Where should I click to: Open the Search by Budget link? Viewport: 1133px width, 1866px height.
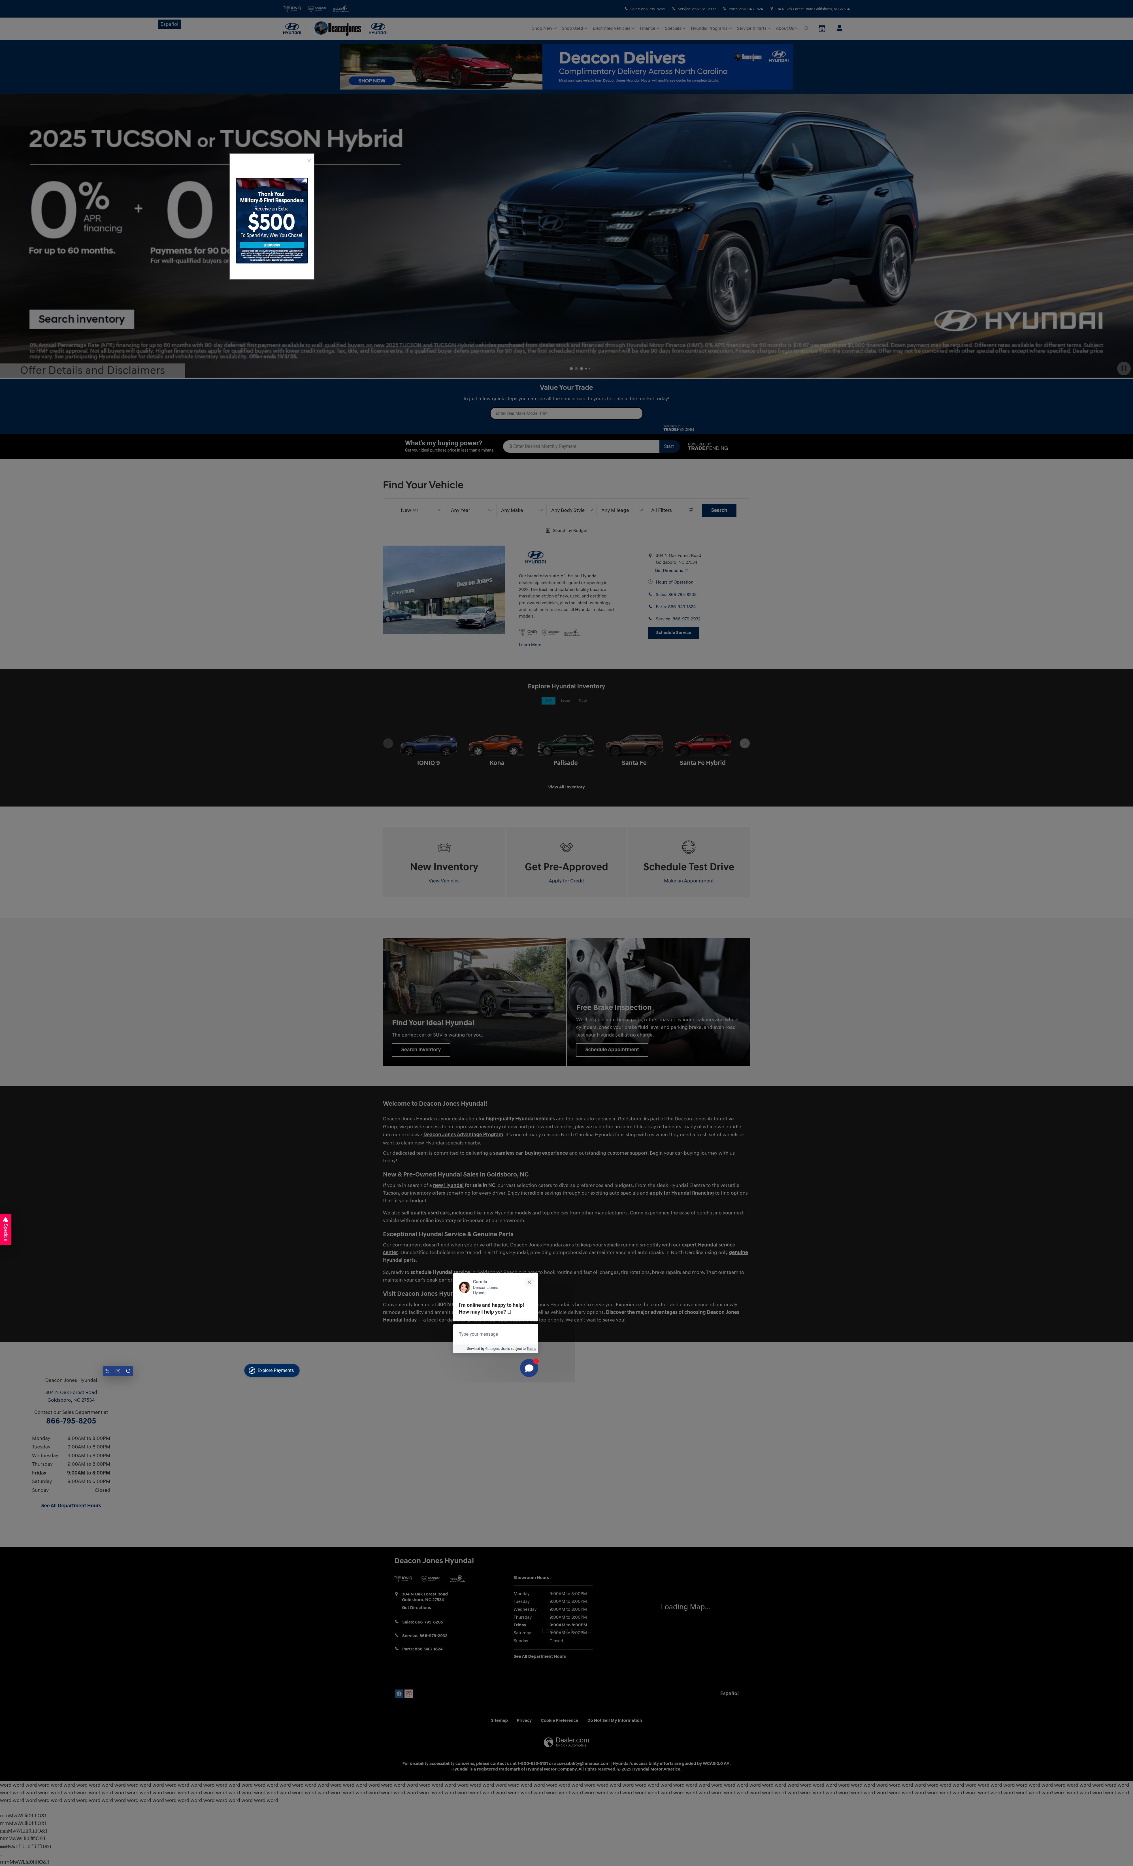click(566, 531)
